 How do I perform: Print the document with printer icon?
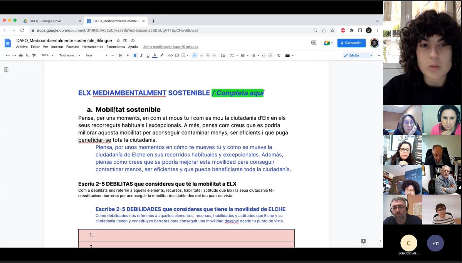click(21, 55)
